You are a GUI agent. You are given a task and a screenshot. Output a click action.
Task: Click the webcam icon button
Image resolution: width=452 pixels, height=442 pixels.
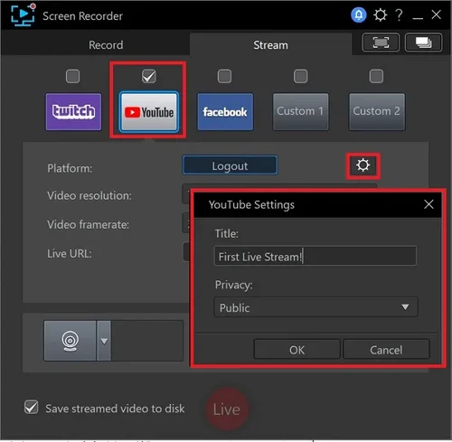click(x=70, y=341)
